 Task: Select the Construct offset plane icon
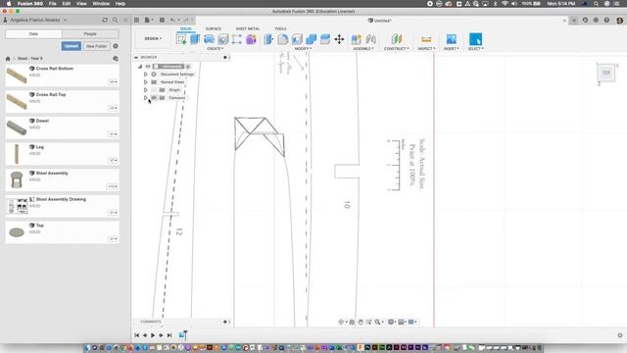396,39
